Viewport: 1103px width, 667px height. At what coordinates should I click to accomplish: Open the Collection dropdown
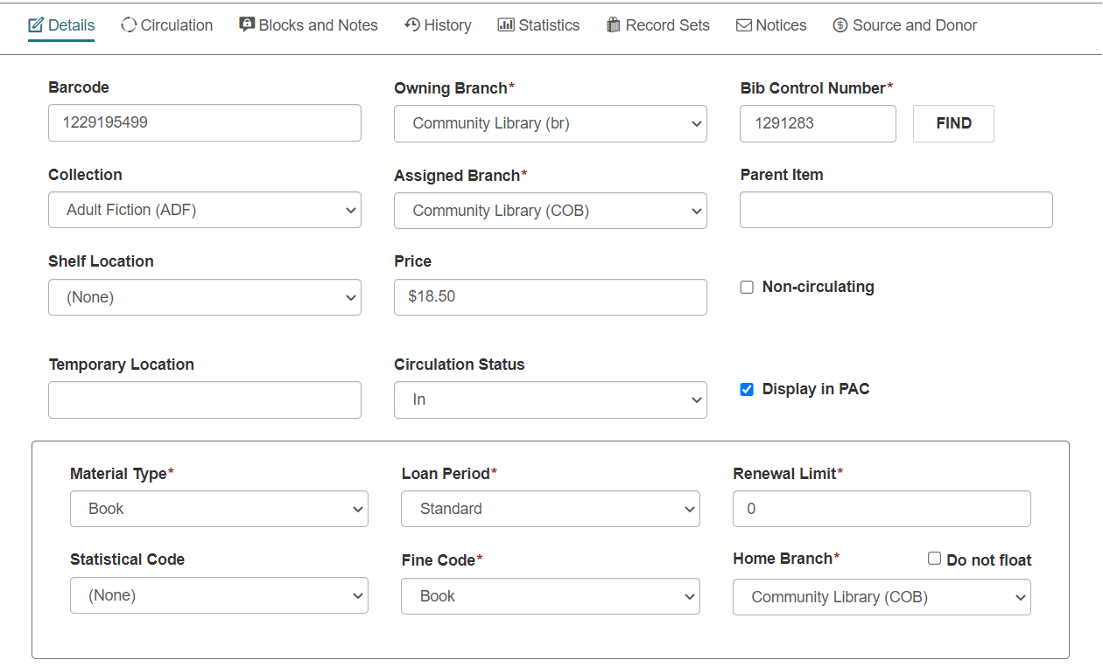[x=205, y=210]
